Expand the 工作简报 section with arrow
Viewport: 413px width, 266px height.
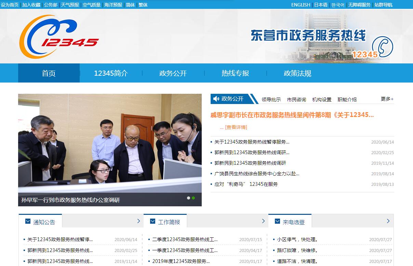click(263, 221)
